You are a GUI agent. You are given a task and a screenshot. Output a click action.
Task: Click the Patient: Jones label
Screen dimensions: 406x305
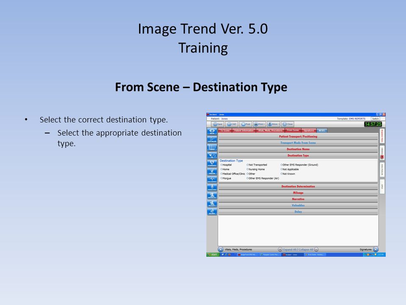coord(219,119)
